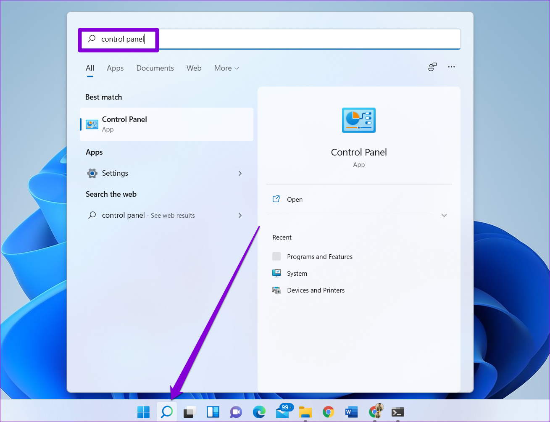Open Task View from the taskbar

190,412
